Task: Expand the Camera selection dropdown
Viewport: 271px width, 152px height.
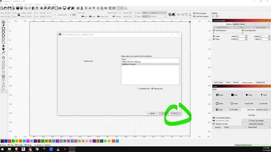Action: click(251, 24)
